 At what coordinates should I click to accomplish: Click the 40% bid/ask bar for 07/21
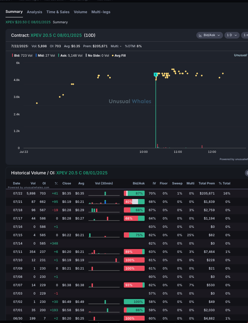click(134, 202)
